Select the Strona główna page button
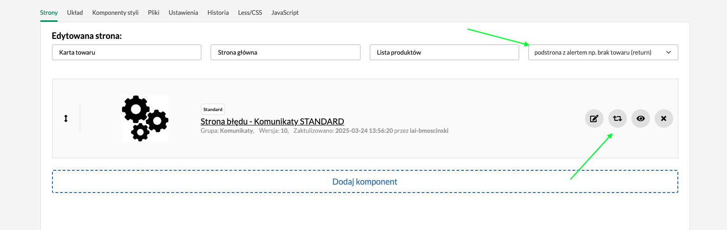 [x=285, y=52]
